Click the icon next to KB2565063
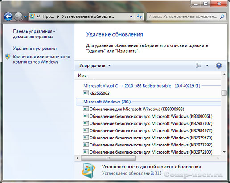Screen dimensions: 230x183 86,93
